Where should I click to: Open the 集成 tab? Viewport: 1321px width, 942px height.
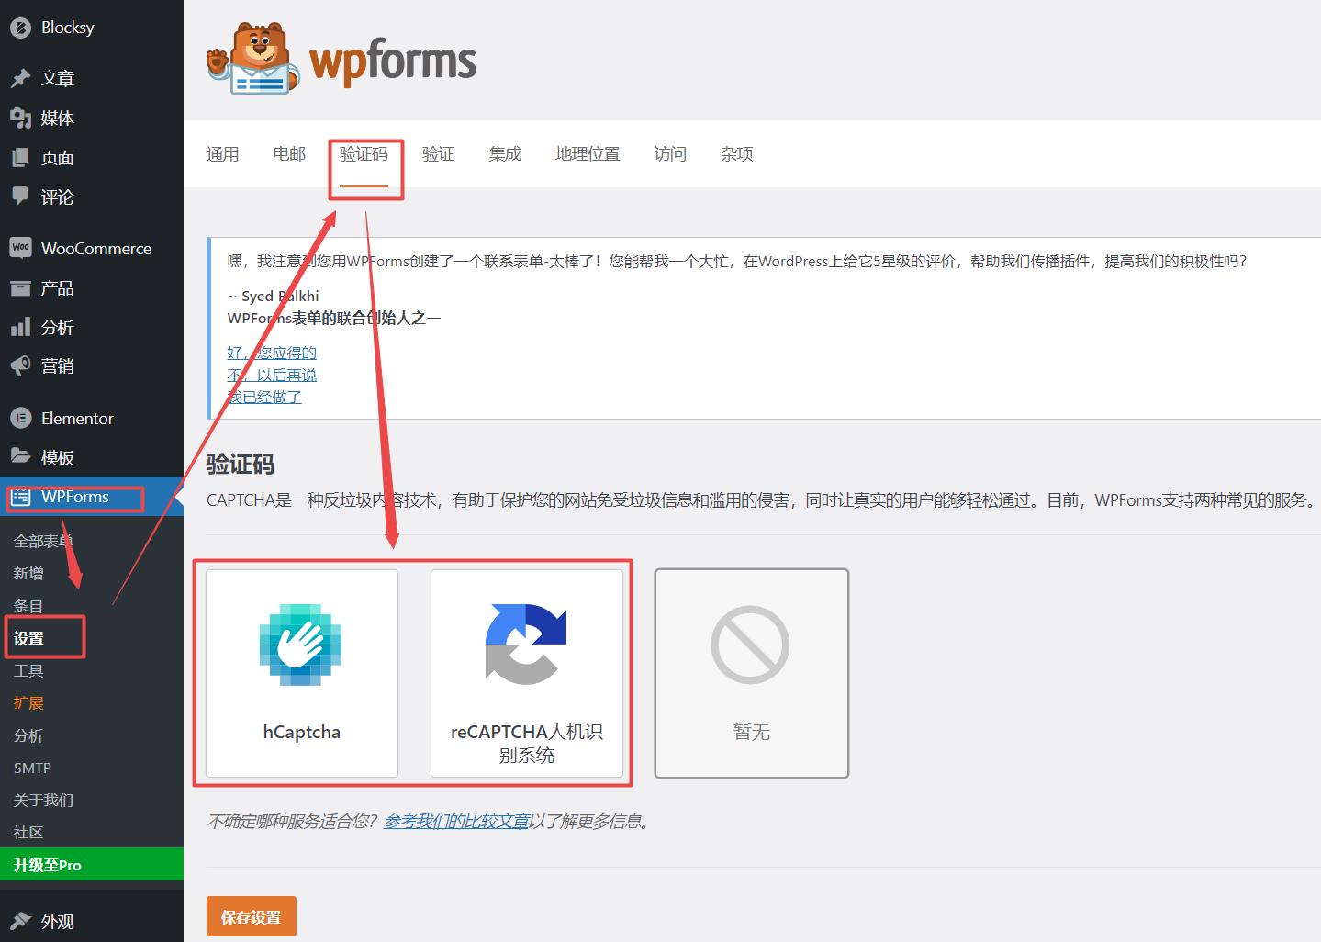pyautogui.click(x=505, y=154)
